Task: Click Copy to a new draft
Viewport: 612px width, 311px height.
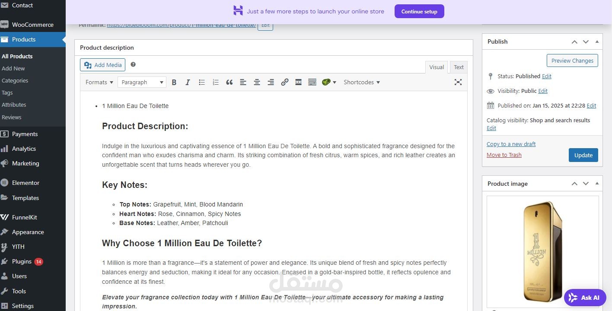Action: tap(511, 144)
